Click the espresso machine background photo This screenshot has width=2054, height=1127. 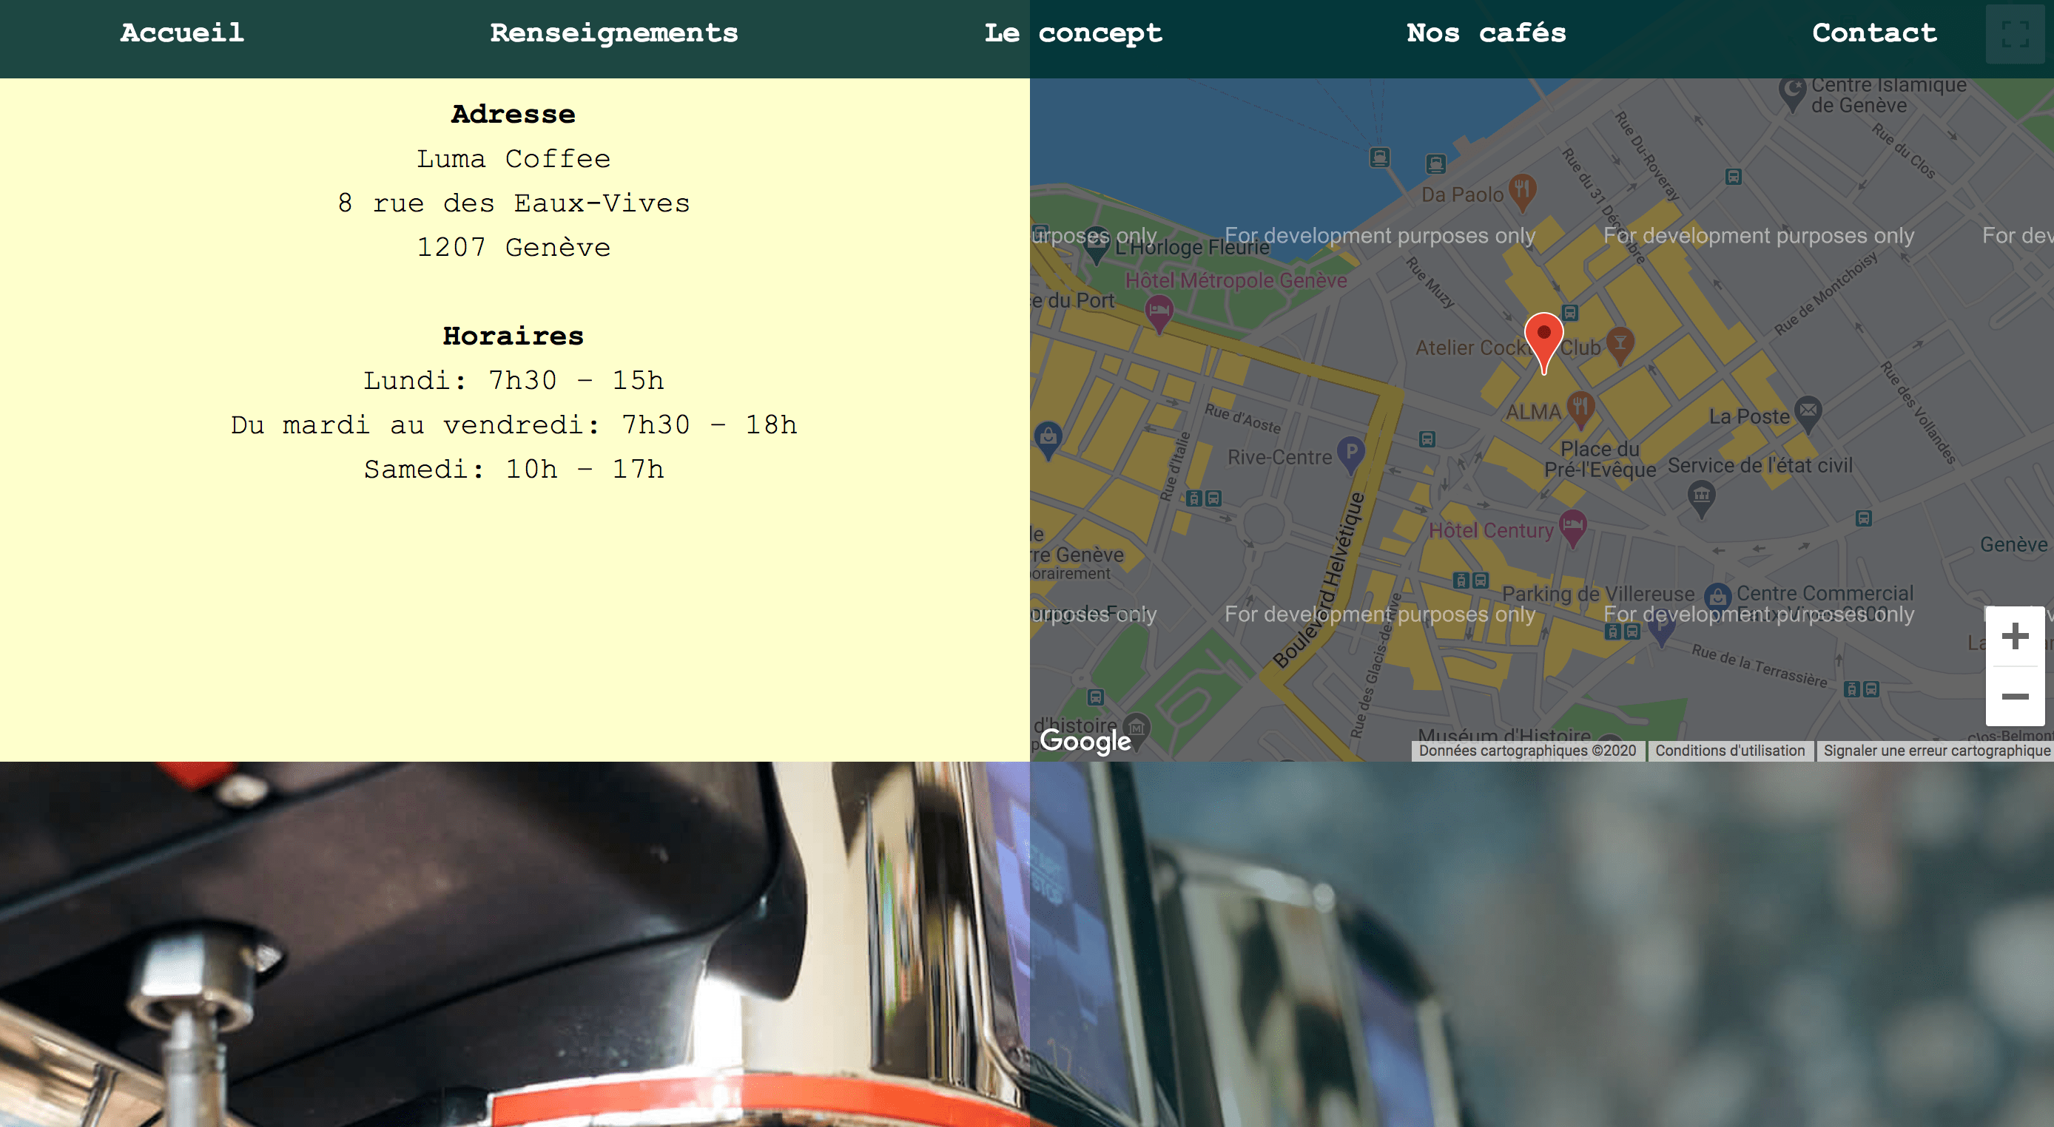pyautogui.click(x=1027, y=944)
